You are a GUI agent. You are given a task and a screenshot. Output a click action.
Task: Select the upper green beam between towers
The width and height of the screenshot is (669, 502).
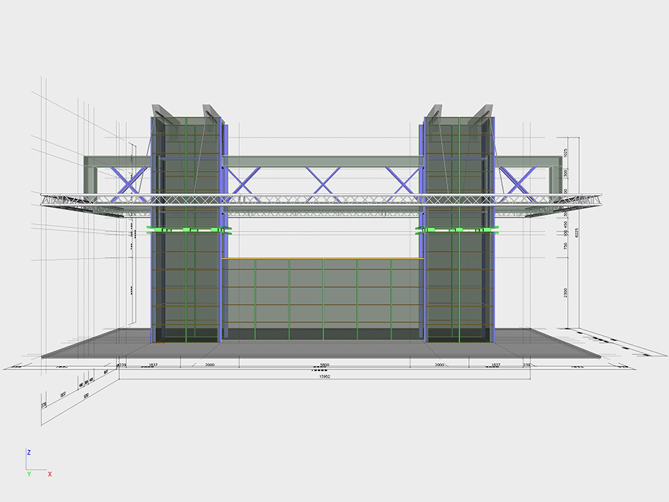[323, 161]
